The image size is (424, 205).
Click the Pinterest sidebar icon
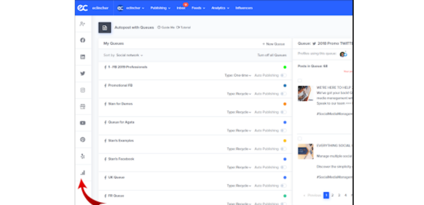[83, 140]
